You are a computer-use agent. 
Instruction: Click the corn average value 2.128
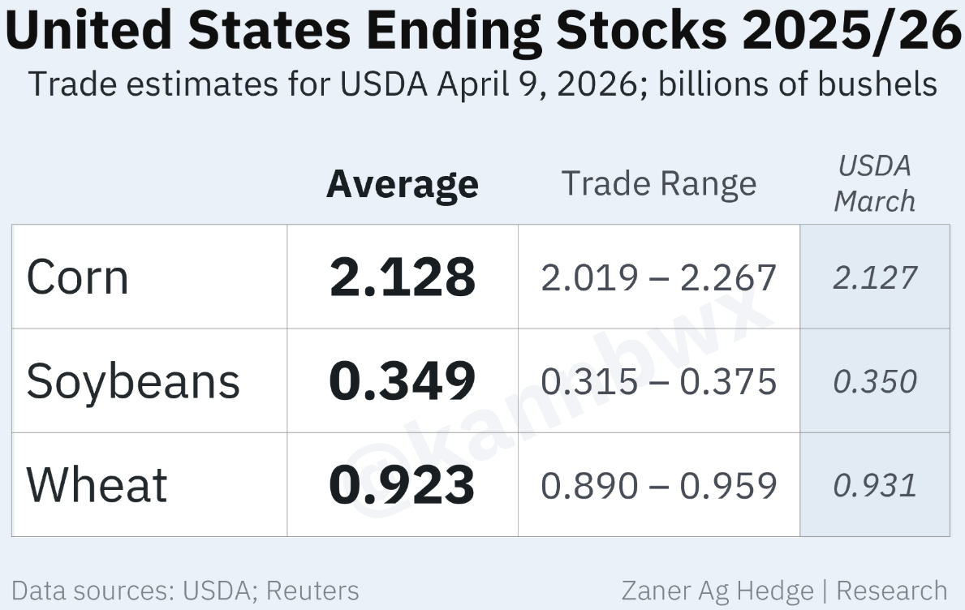click(x=403, y=277)
